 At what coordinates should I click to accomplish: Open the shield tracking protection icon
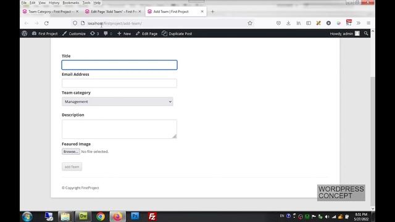coord(75,23)
